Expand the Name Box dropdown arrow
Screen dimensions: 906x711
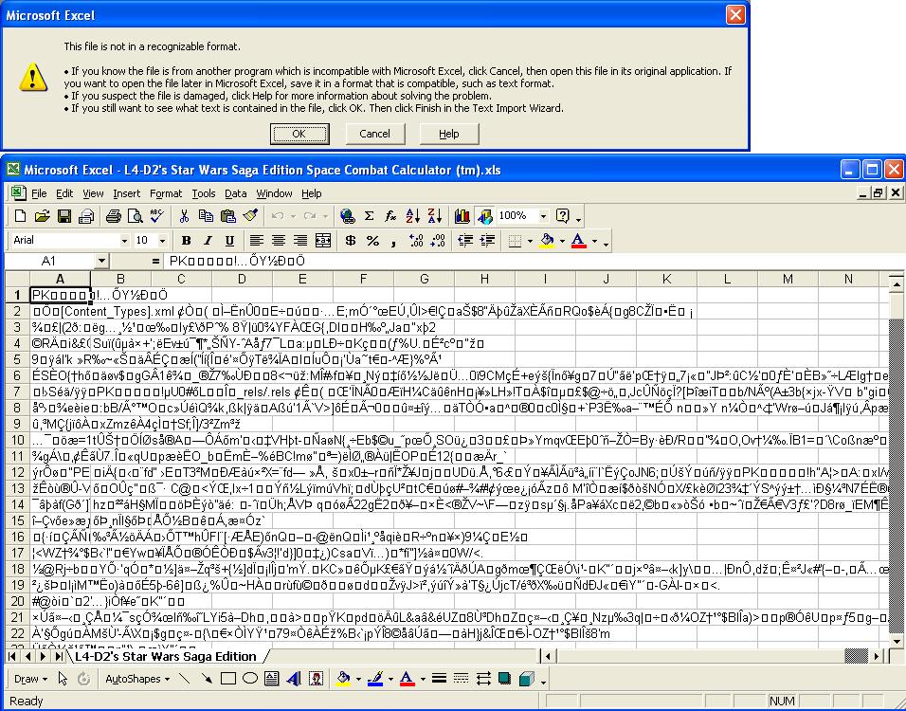101,262
